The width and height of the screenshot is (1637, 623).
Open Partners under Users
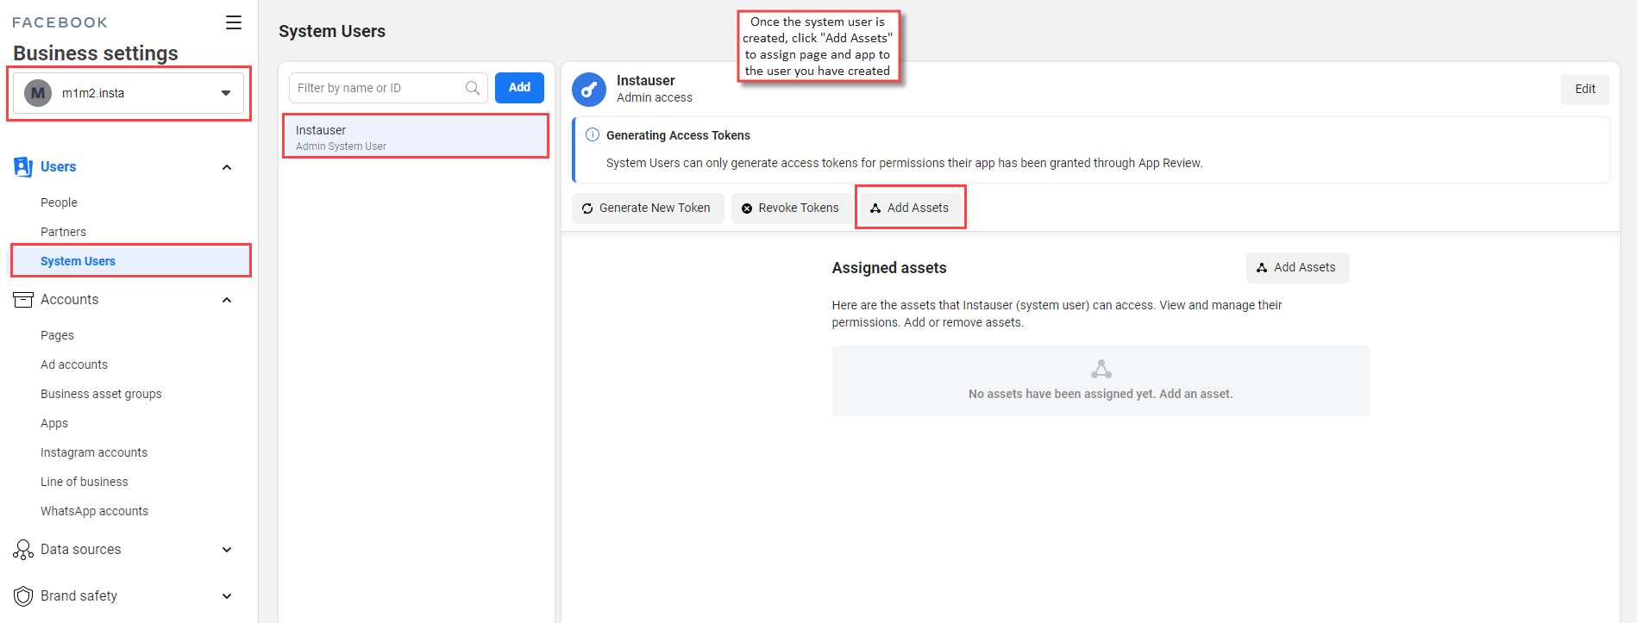pyautogui.click(x=63, y=232)
